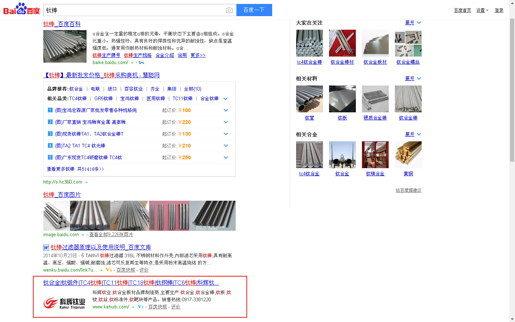Viewport: 515px width, 322px height.
Task: Click the Word document icon before 钛棒过滤器
Action: (46, 248)
